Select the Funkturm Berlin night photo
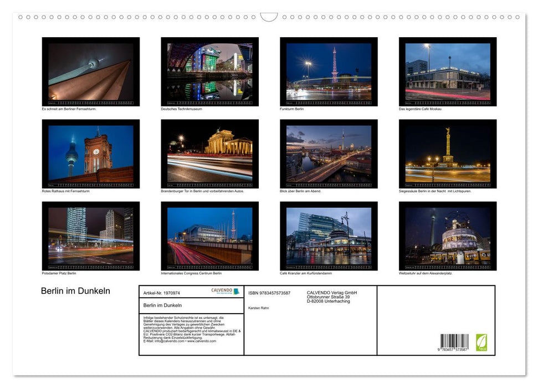Image resolution: width=538 pixels, height=388 pixels. pos(329,72)
